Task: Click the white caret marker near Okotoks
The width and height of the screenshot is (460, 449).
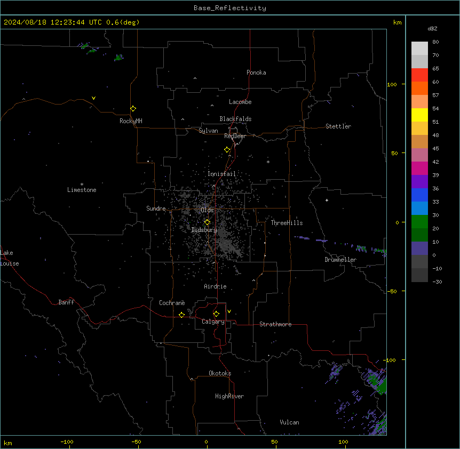Action: click(x=192, y=379)
